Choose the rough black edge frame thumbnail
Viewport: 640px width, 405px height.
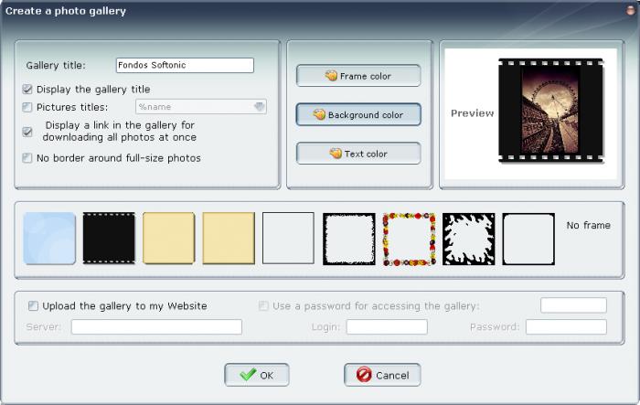(349, 239)
